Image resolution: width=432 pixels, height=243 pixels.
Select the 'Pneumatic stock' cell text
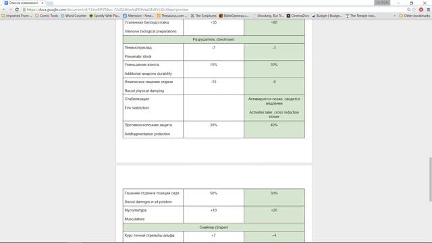[138, 57]
